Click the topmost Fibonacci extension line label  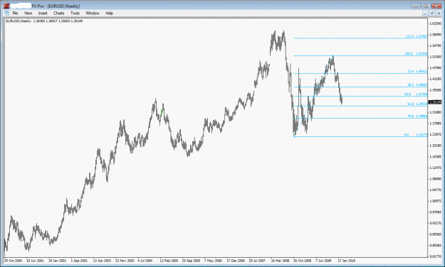click(417, 36)
